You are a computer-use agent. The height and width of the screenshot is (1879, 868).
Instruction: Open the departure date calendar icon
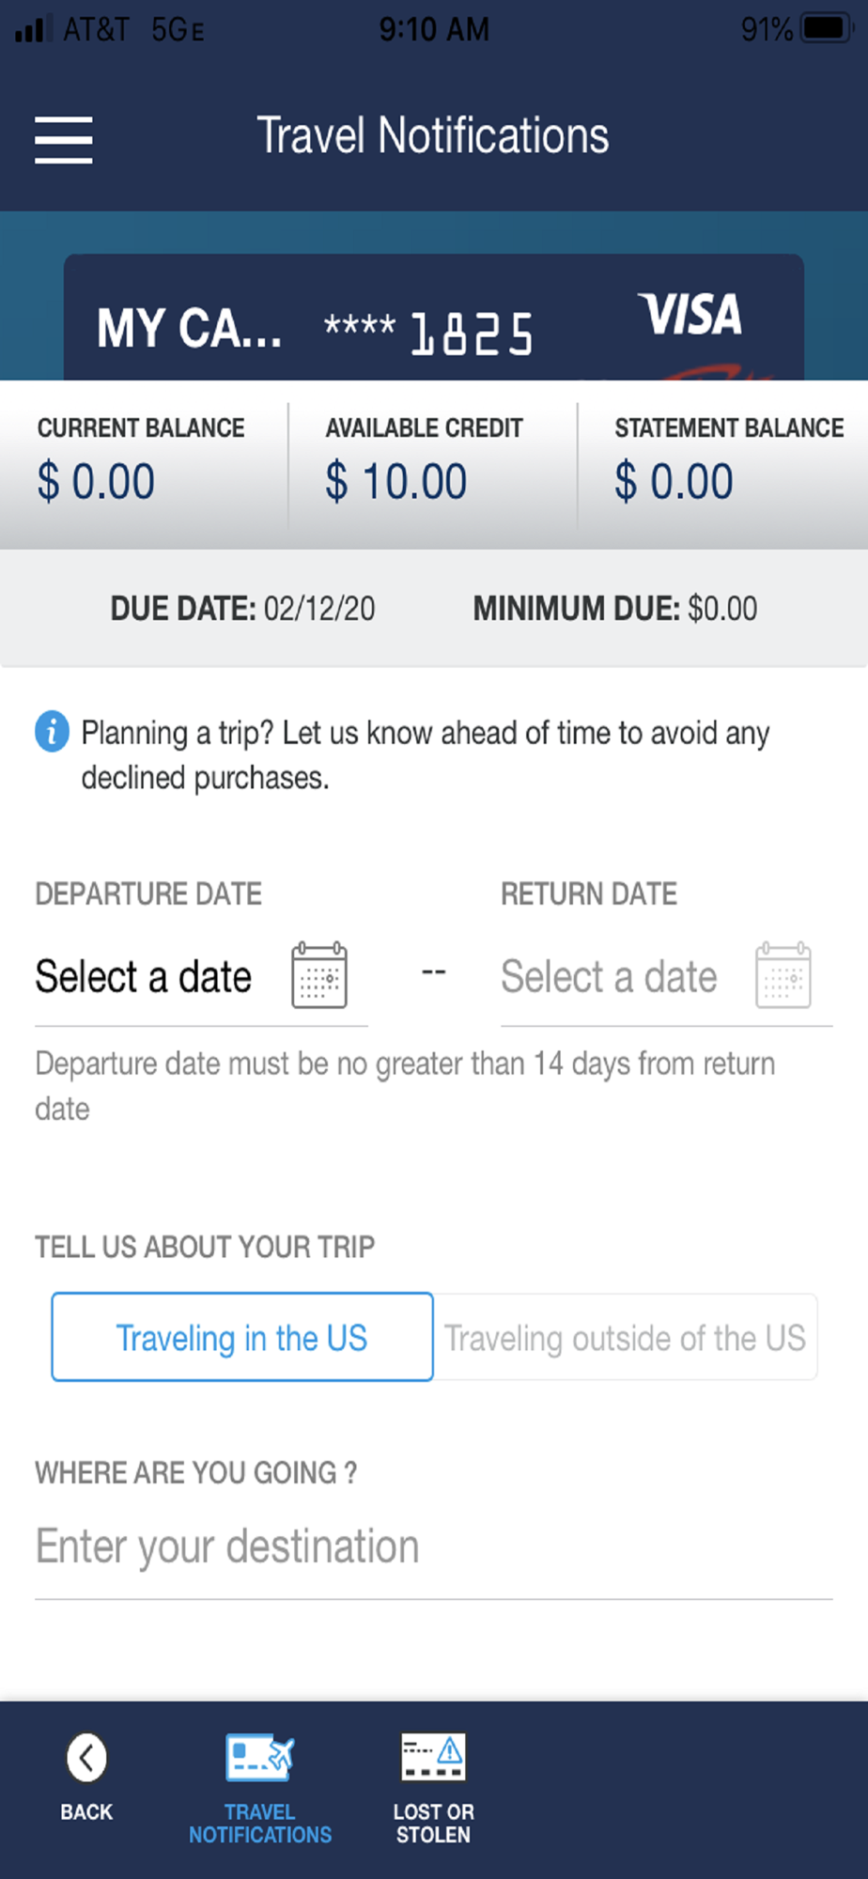pyautogui.click(x=319, y=975)
